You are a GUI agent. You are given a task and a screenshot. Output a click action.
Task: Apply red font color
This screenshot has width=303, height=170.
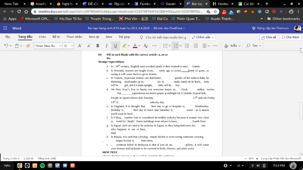135,46
